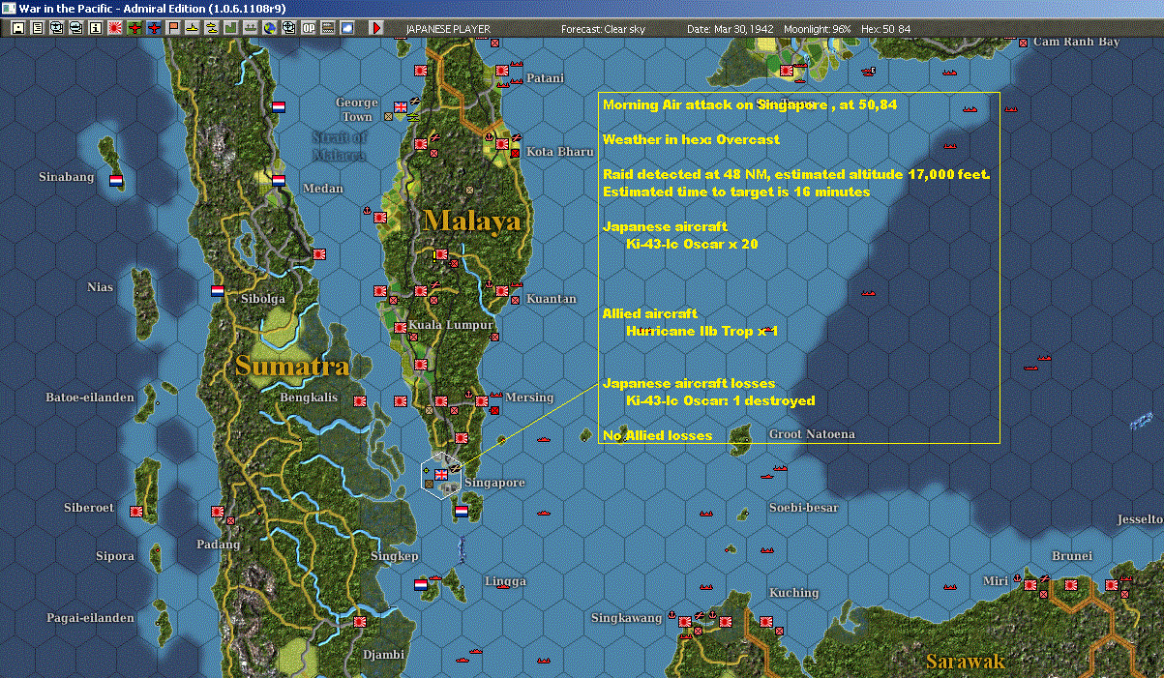Click the 'Sumatra' region label on map
The image size is (1164, 678).
click(x=291, y=367)
